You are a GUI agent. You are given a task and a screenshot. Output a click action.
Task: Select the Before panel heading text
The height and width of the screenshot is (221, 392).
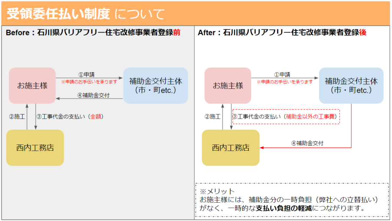tap(93, 33)
